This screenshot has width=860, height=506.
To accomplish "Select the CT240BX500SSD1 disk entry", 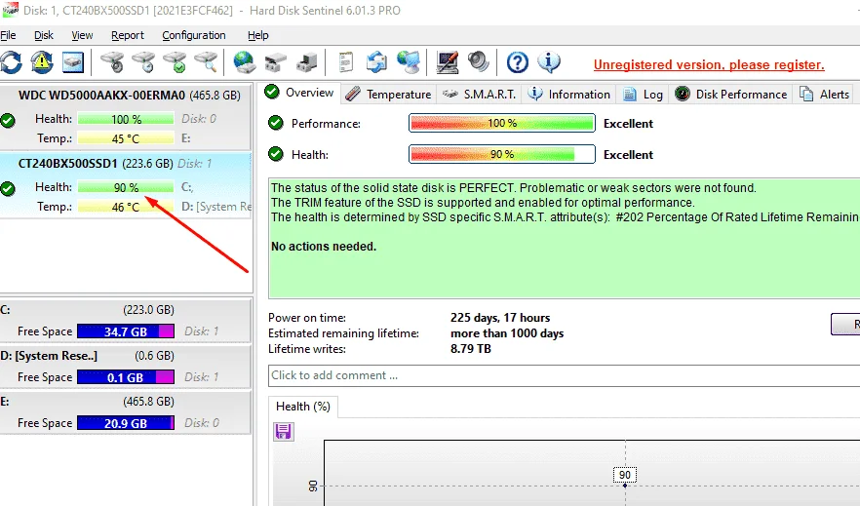I will (126, 185).
